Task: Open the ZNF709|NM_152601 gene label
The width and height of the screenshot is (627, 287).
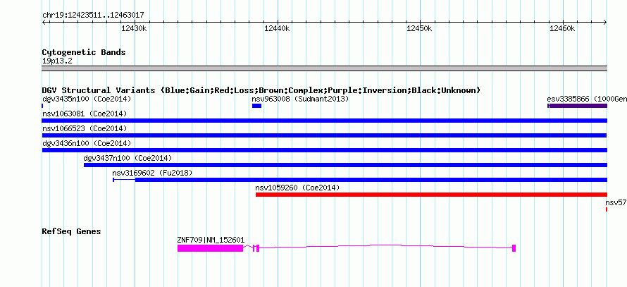Action: point(211,239)
